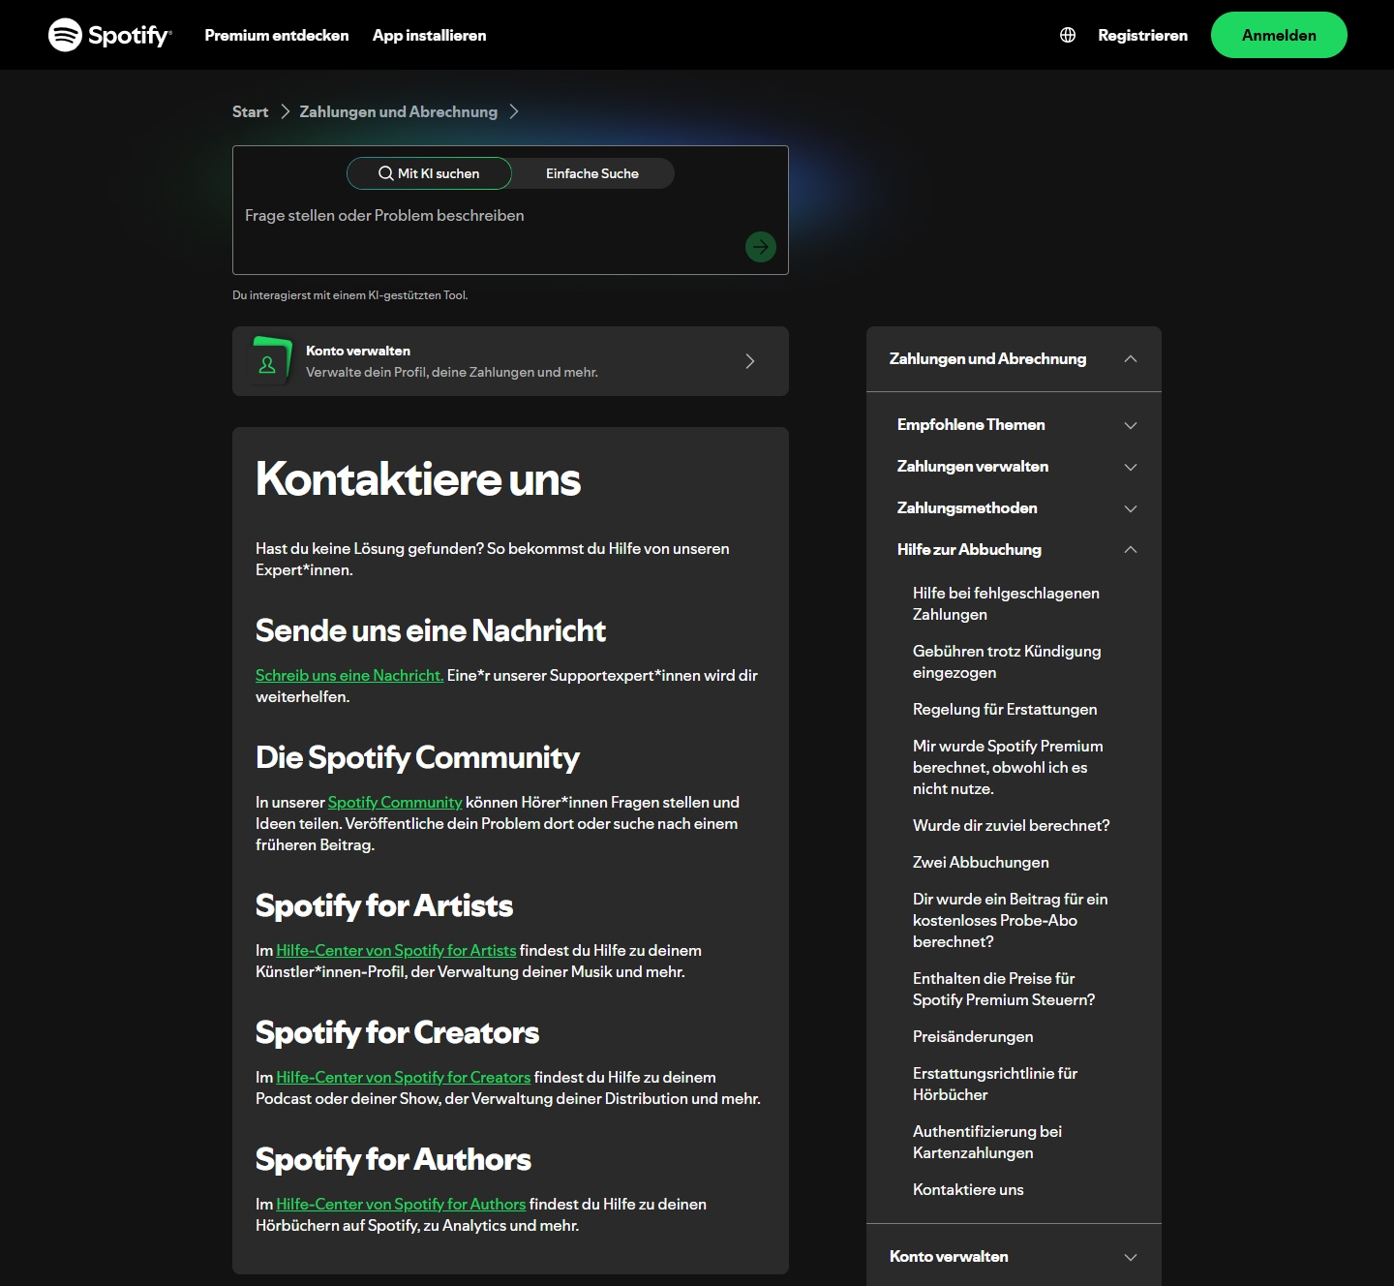This screenshot has width=1394, height=1286.
Task: Open Hilfe-Center von Spotify for Authors
Action: click(x=401, y=1204)
